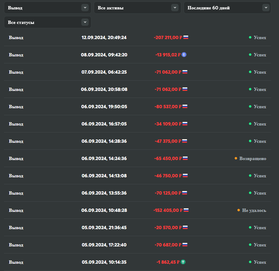This screenshot has width=279, height=271.
Task: Click the Не удалось status label
Action: [x=254, y=210]
